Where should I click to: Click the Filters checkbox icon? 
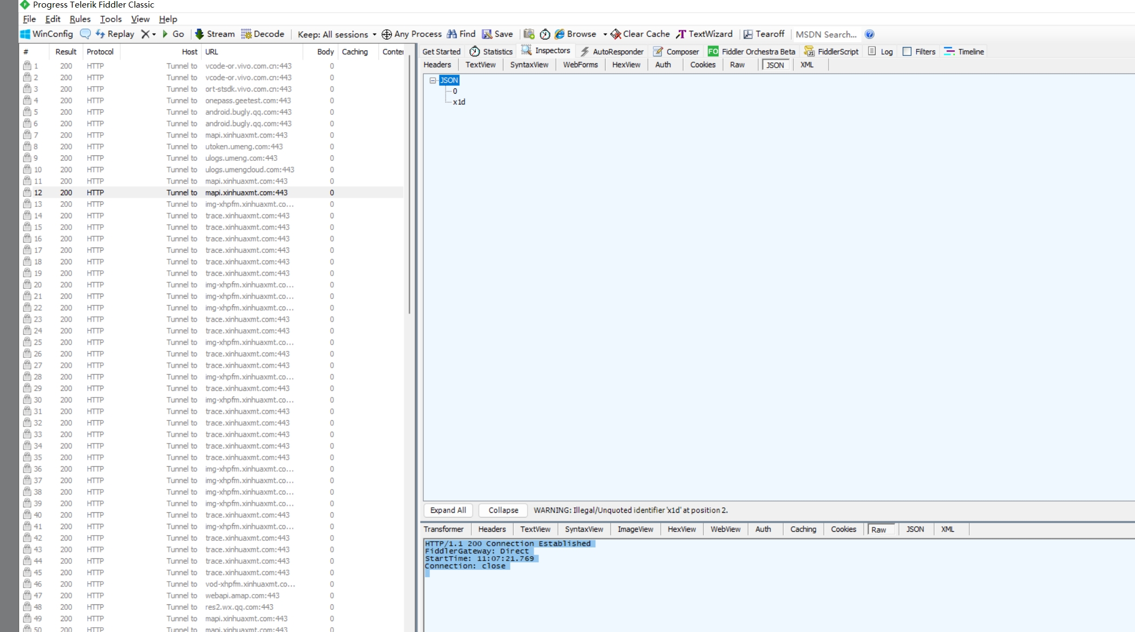tap(907, 51)
